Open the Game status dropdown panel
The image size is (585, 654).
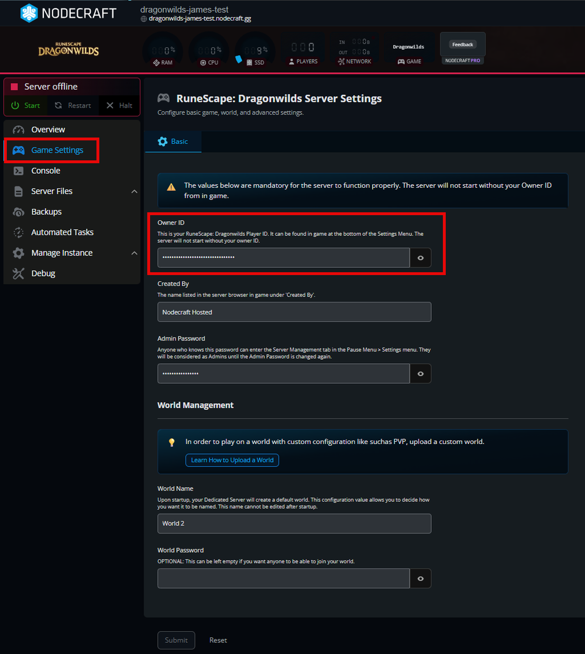point(408,48)
